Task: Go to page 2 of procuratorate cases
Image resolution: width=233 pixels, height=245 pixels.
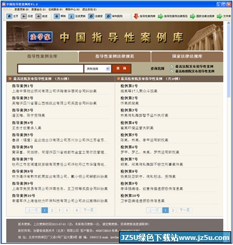Action: 173,210
